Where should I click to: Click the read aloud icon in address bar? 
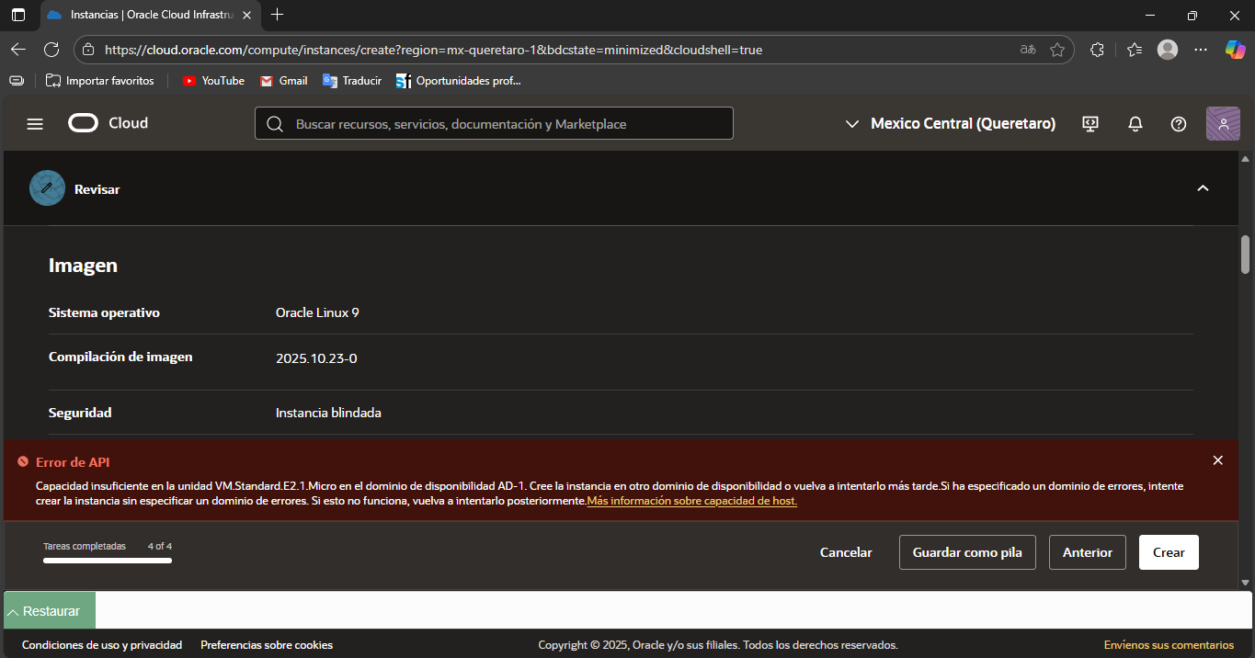pyautogui.click(x=1028, y=50)
